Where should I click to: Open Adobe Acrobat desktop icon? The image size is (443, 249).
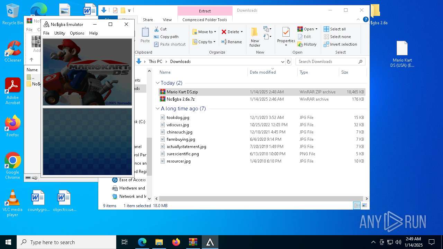12,91
